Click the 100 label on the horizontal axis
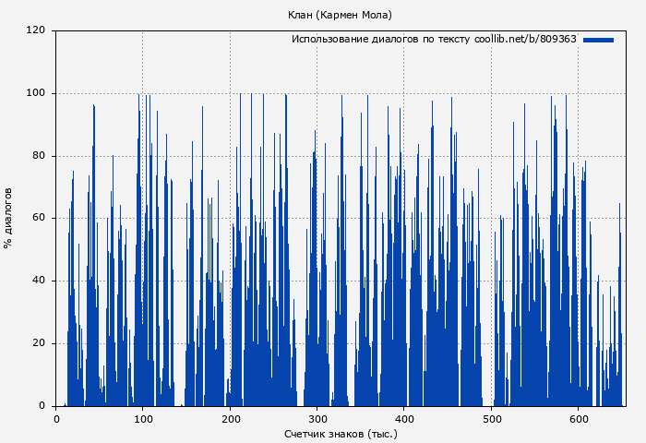 143,419
